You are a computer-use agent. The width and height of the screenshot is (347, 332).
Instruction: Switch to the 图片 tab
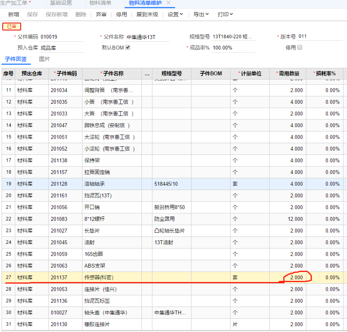45,59
